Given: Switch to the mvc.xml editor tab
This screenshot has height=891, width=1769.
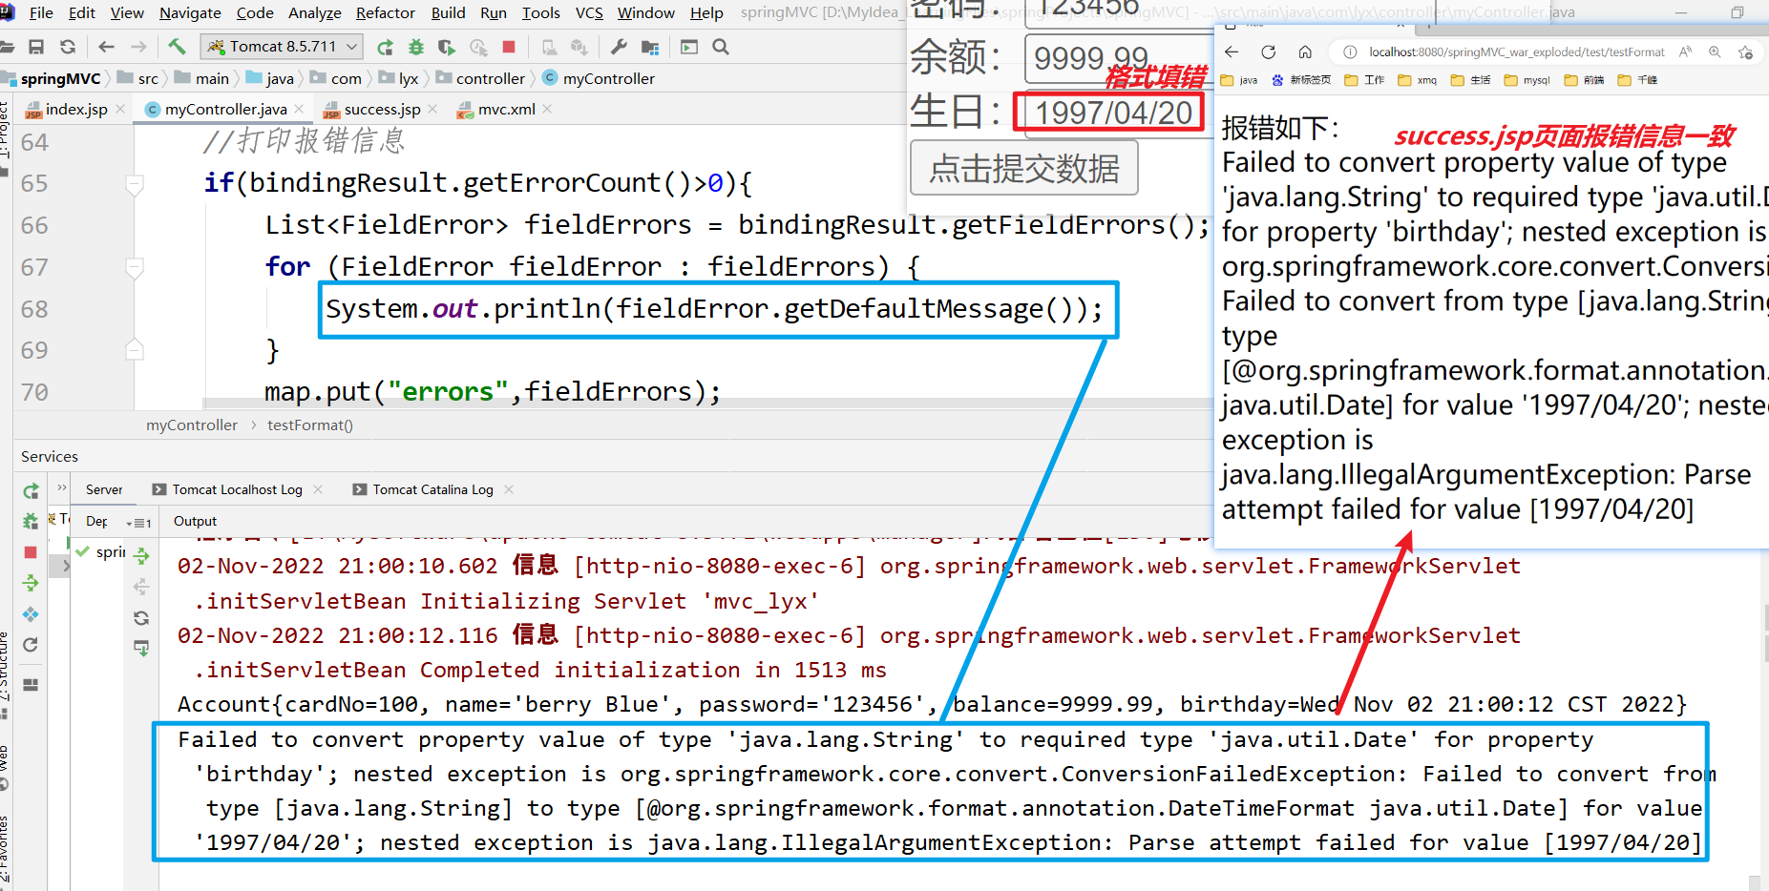Looking at the screenshot, I should pyautogui.click(x=505, y=110).
